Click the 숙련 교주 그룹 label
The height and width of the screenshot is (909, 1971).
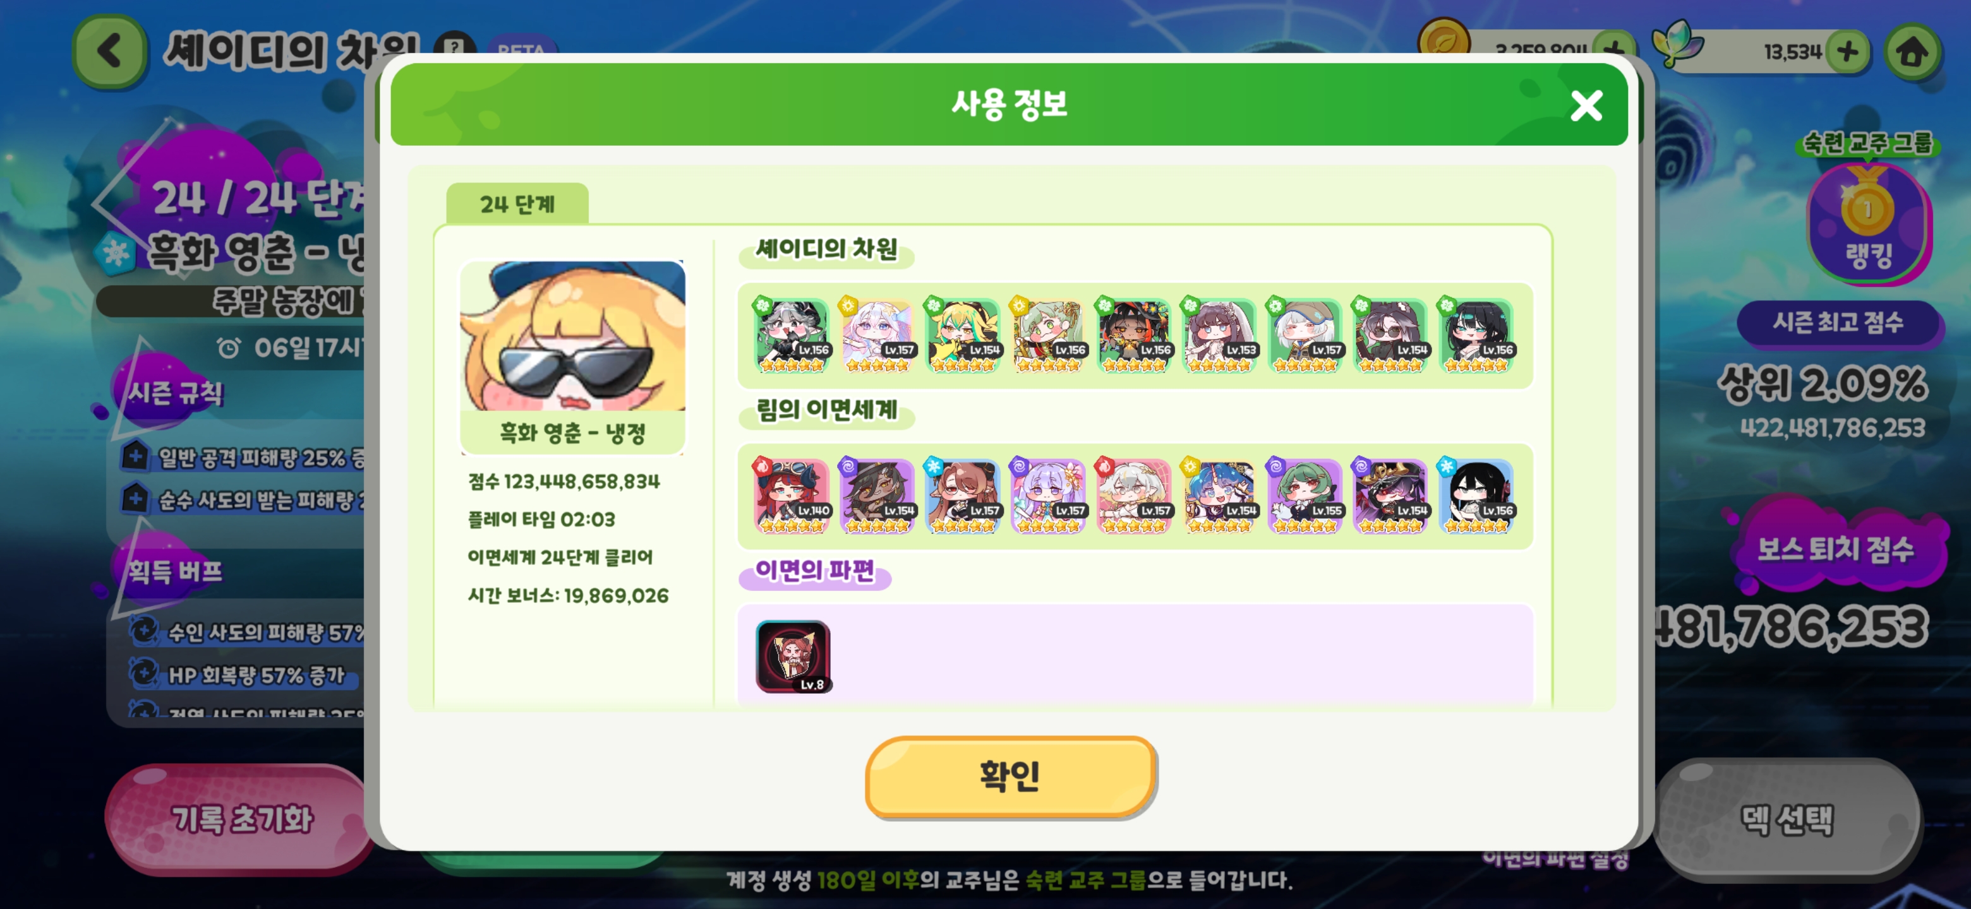tap(1867, 142)
